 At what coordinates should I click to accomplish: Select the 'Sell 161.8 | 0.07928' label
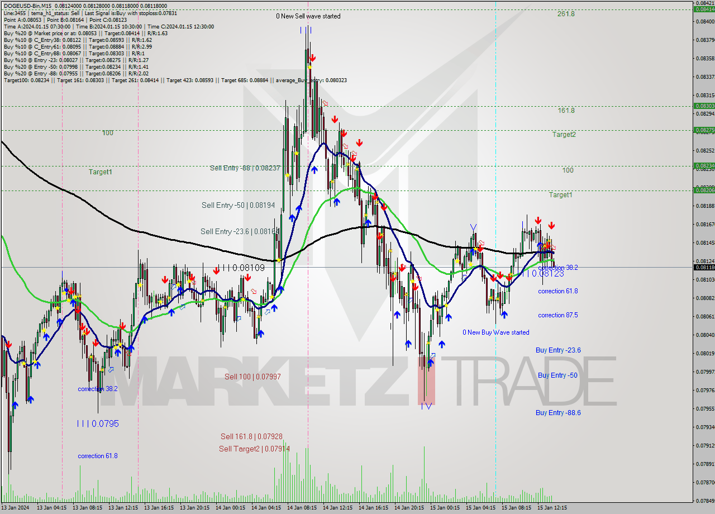tap(251, 436)
